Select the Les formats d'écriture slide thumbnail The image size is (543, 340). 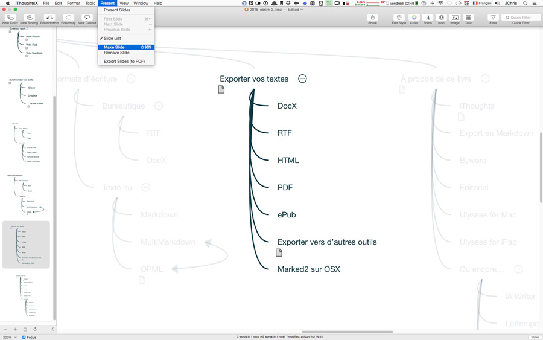[26, 194]
